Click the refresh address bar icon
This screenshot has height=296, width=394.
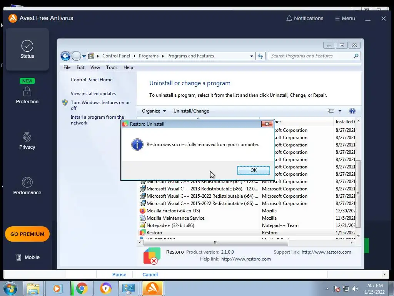(x=260, y=56)
